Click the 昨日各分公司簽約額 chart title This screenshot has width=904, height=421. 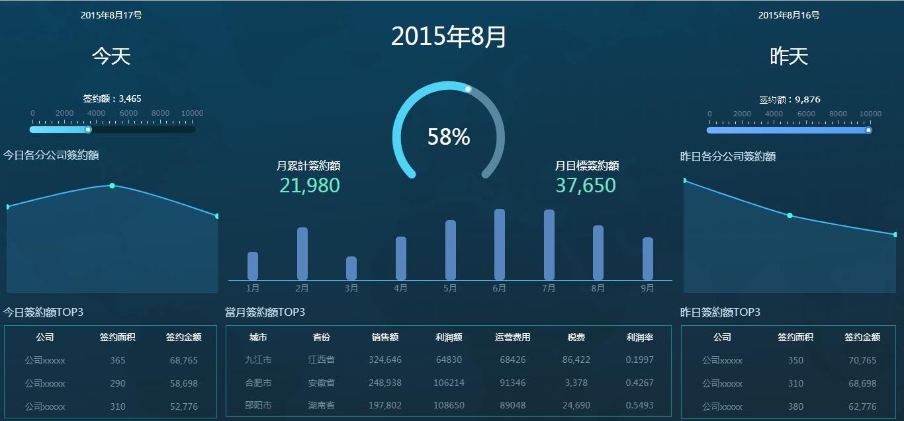point(728,156)
